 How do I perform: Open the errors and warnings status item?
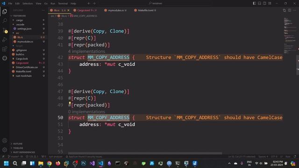pyautogui.click(x=32, y=157)
